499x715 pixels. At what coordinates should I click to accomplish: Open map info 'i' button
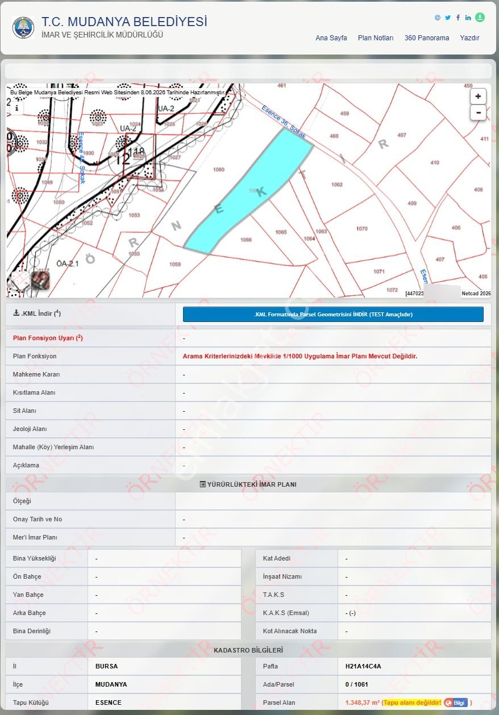tap(17, 108)
